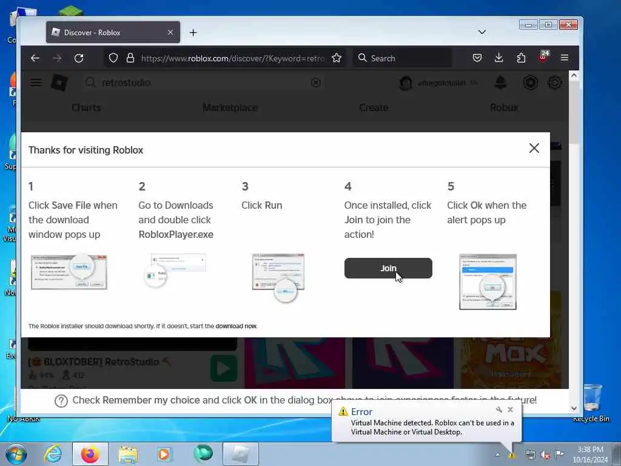Click the green play button on RetroStudio
Screen dimensions: 621x466
pyautogui.click(x=224, y=368)
